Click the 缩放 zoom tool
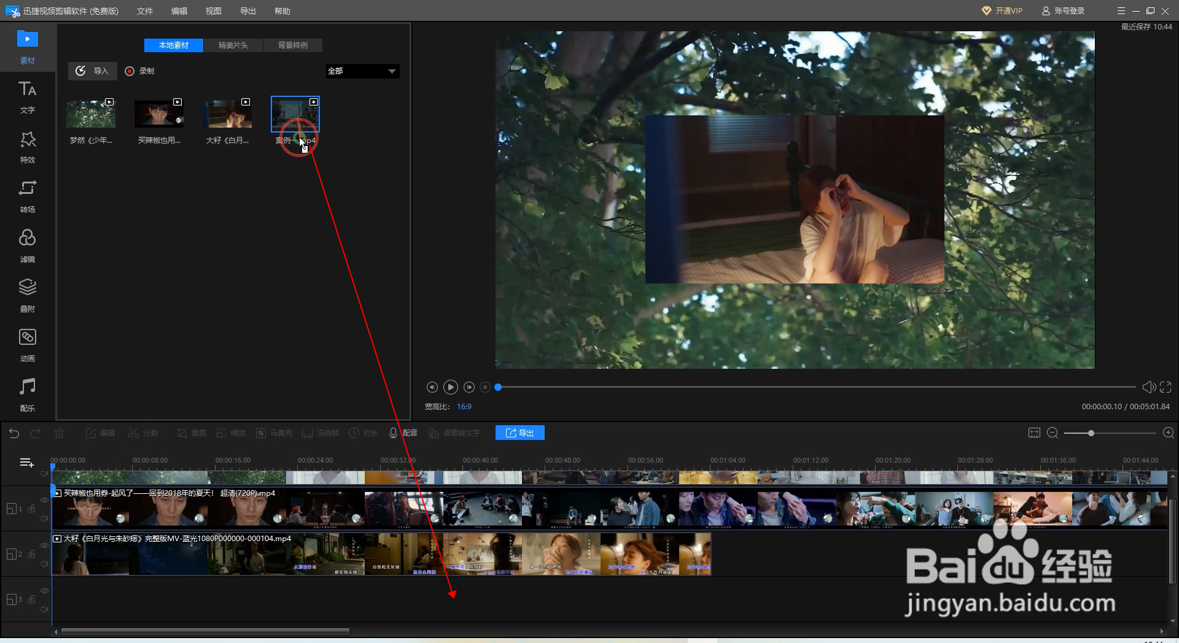 [x=231, y=433]
